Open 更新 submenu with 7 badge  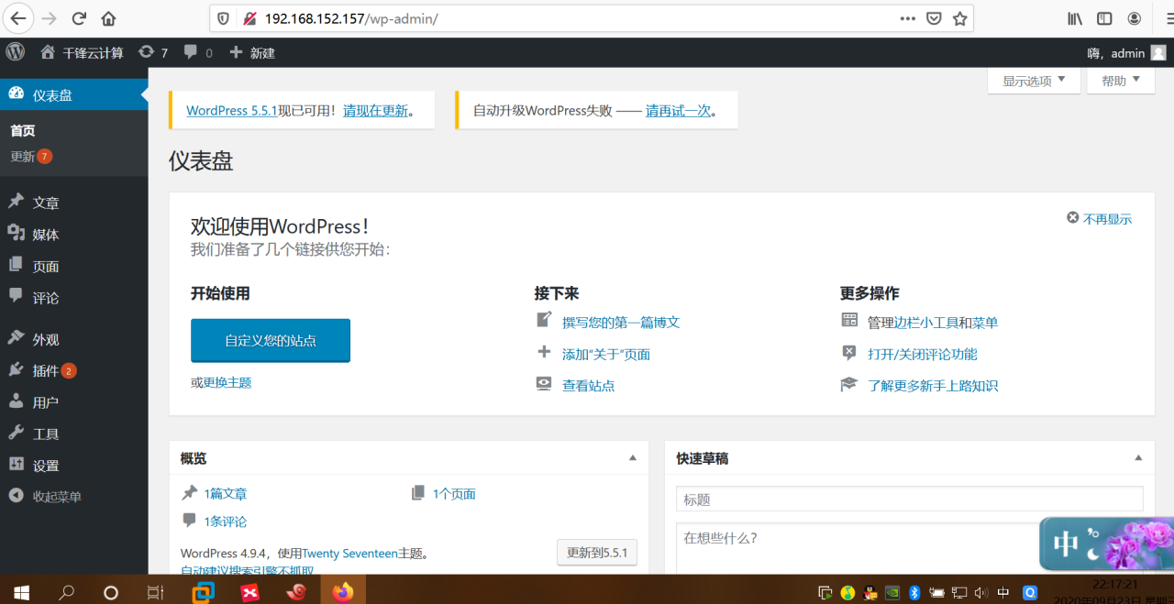click(x=31, y=157)
